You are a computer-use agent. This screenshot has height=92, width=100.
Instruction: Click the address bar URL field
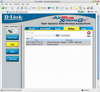pos(43,12)
